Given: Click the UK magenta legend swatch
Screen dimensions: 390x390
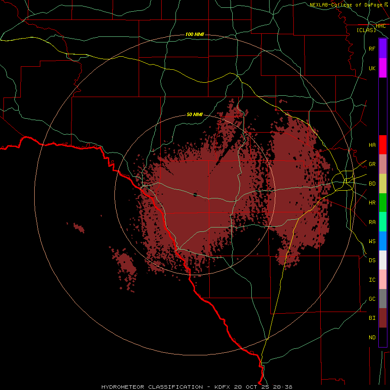Looking at the screenshot, I should tap(383, 68).
